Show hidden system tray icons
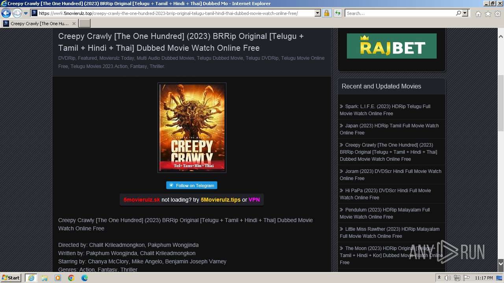Viewport: 504px width, 283px height. tap(439, 278)
